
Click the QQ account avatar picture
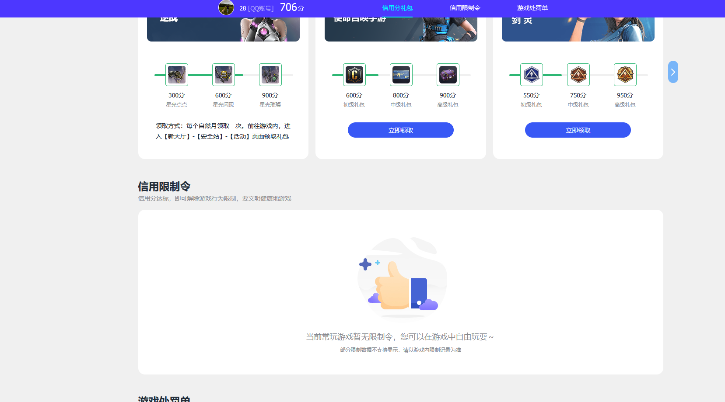pos(226,7)
